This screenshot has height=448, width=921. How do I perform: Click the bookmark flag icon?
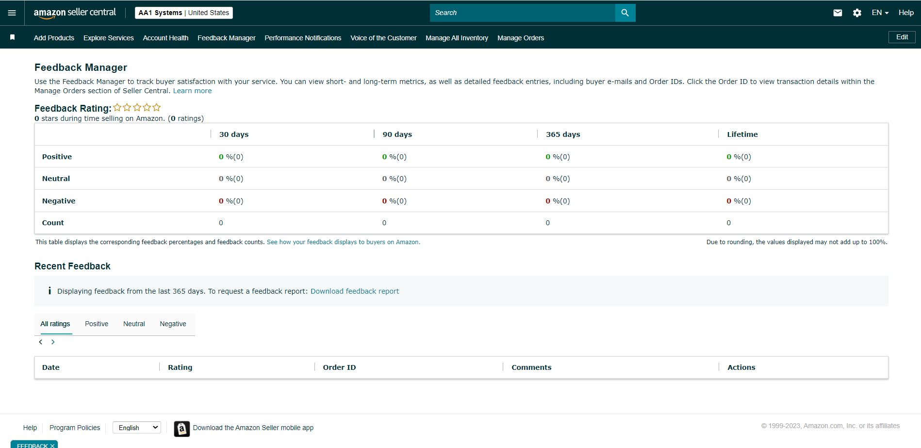(13, 37)
